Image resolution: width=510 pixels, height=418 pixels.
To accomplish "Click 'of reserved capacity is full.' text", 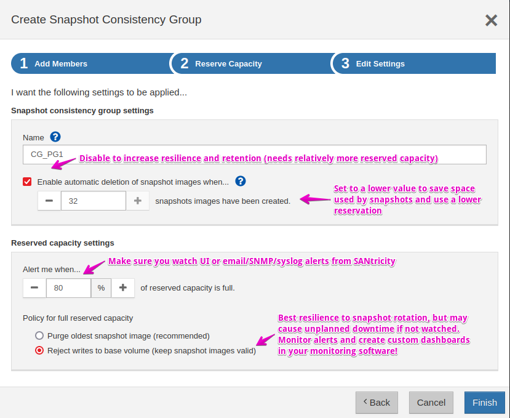I will click(x=188, y=288).
